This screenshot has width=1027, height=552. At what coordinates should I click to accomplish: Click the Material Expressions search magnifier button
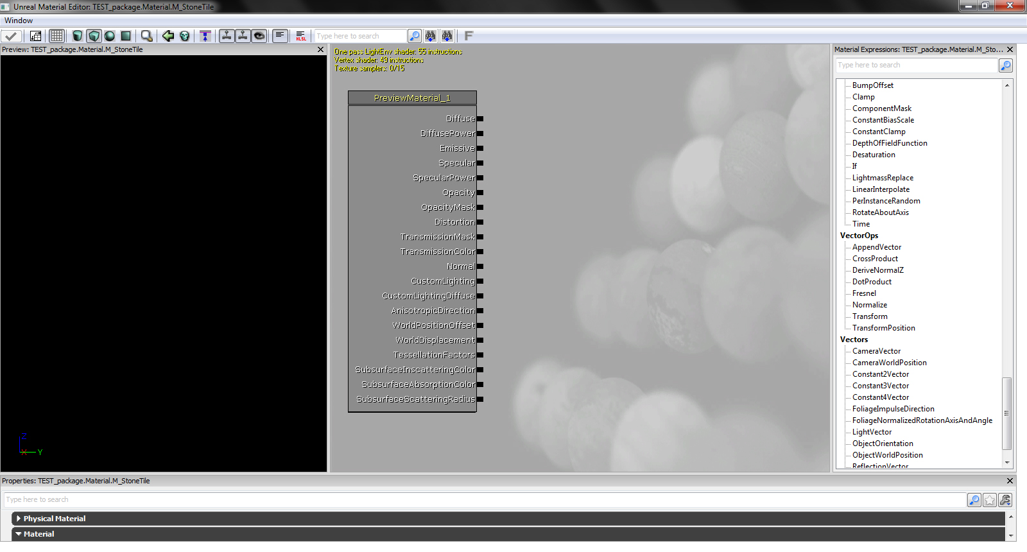point(1006,65)
